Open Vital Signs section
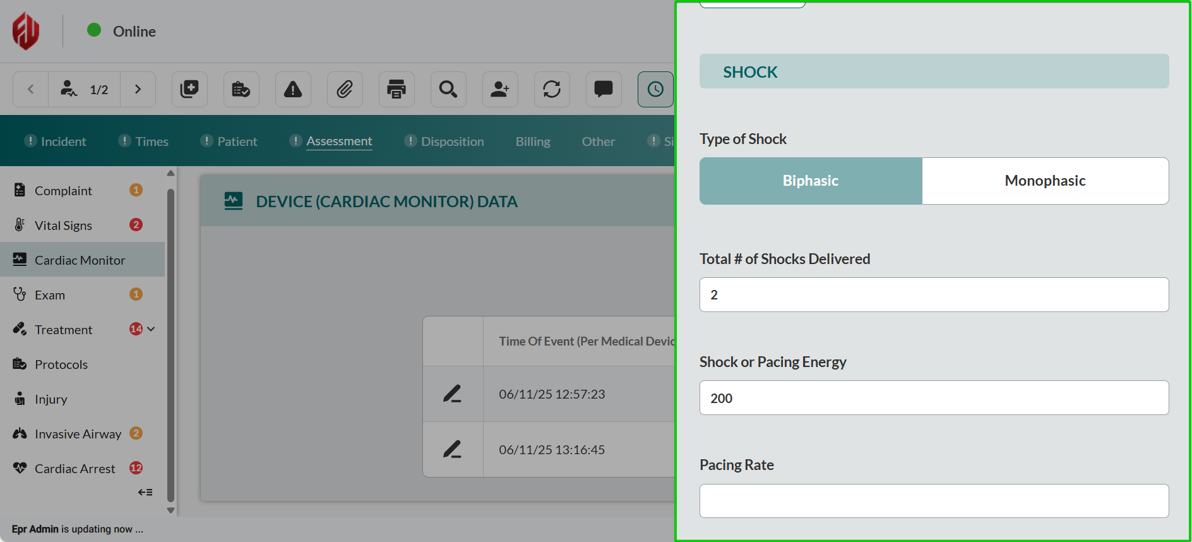The width and height of the screenshot is (1192, 542). (63, 226)
